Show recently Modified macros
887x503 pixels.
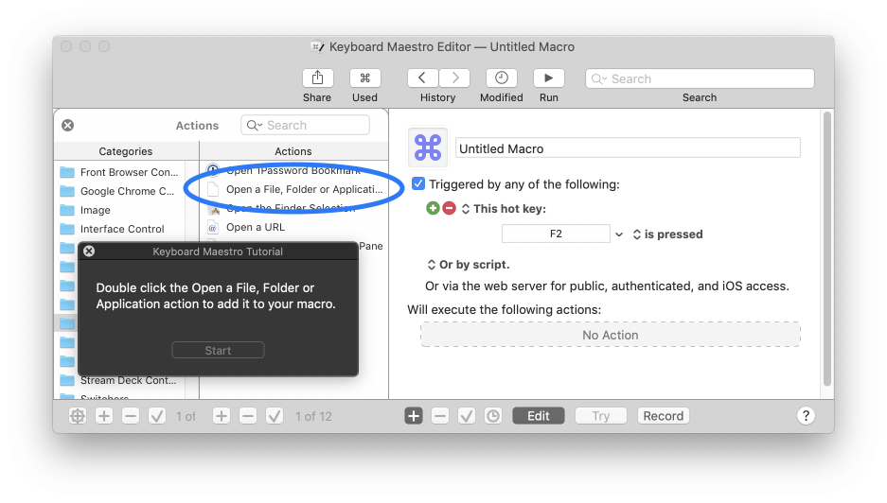coord(501,78)
